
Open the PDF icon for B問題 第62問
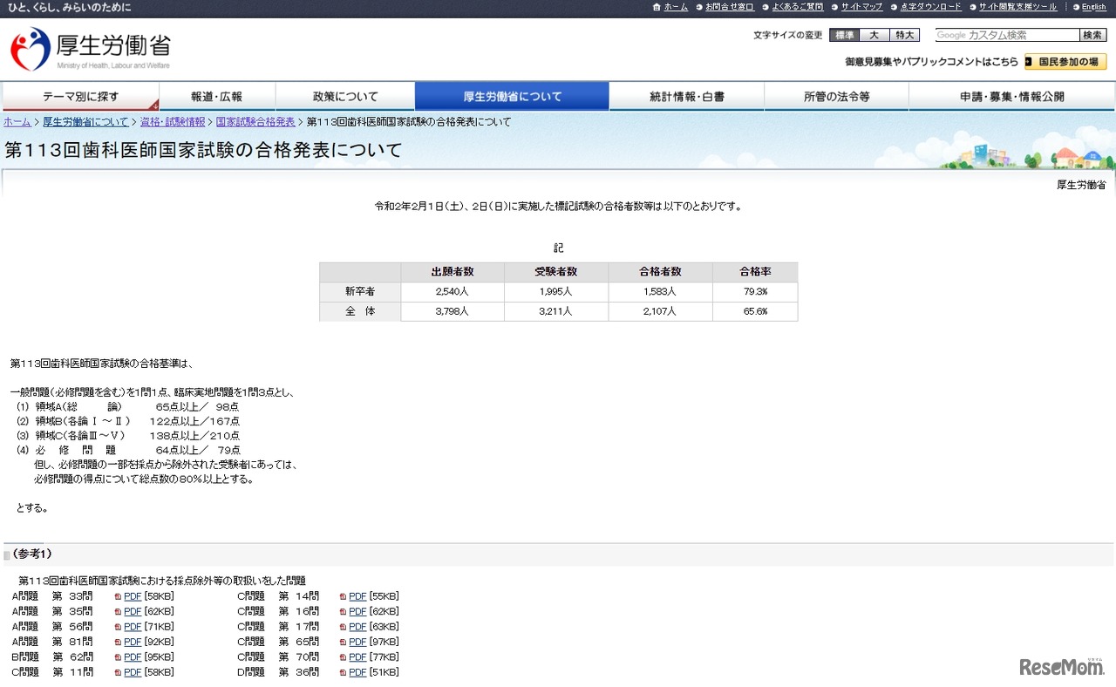[x=119, y=657]
